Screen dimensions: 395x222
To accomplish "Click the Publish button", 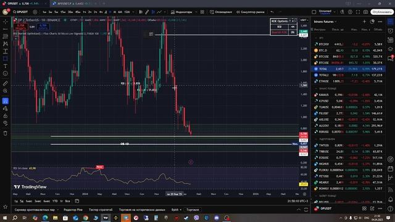I will click(x=382, y=12).
